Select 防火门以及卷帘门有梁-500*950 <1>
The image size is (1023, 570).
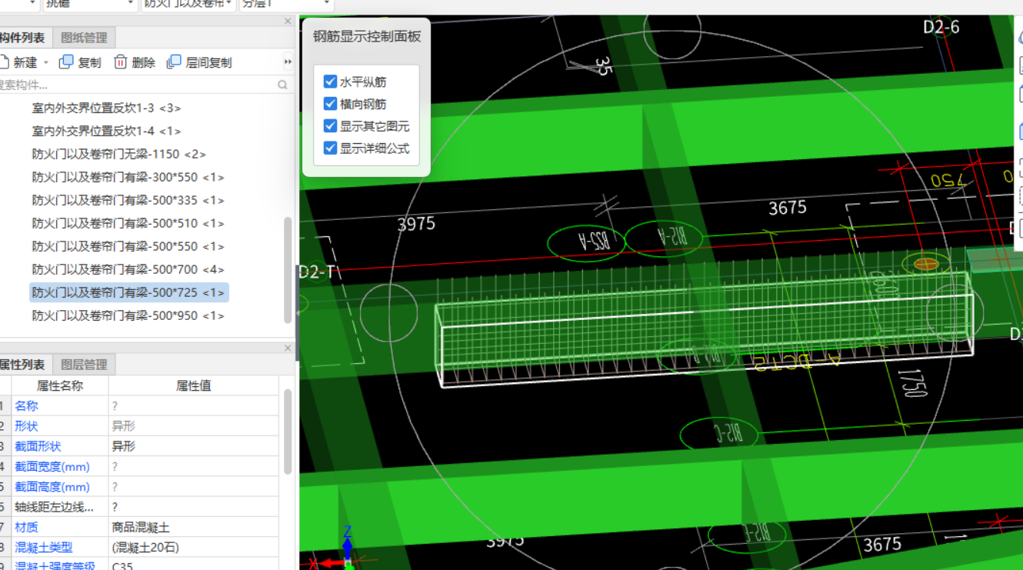(128, 316)
